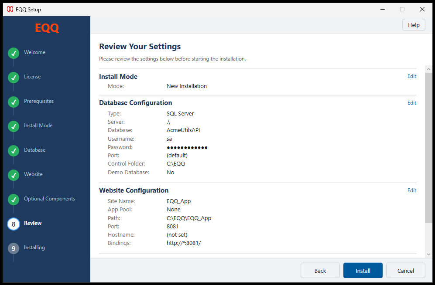
Task: Click the Website Configuration section heading
Action: coord(134,190)
